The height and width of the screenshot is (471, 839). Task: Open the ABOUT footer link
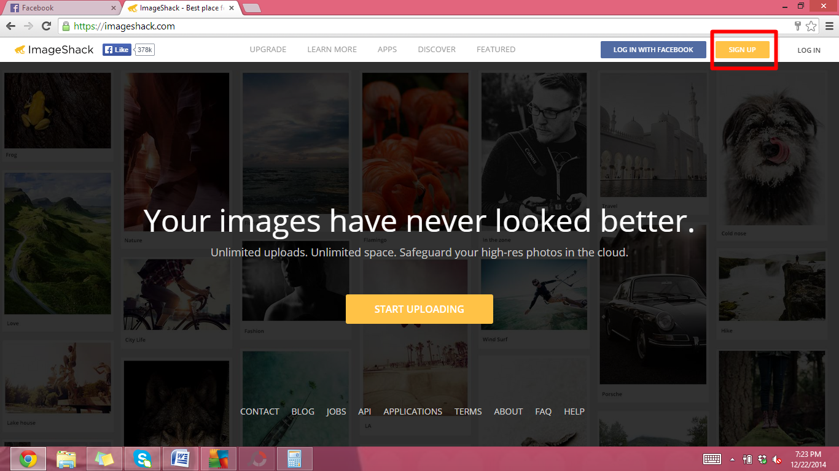(x=509, y=412)
